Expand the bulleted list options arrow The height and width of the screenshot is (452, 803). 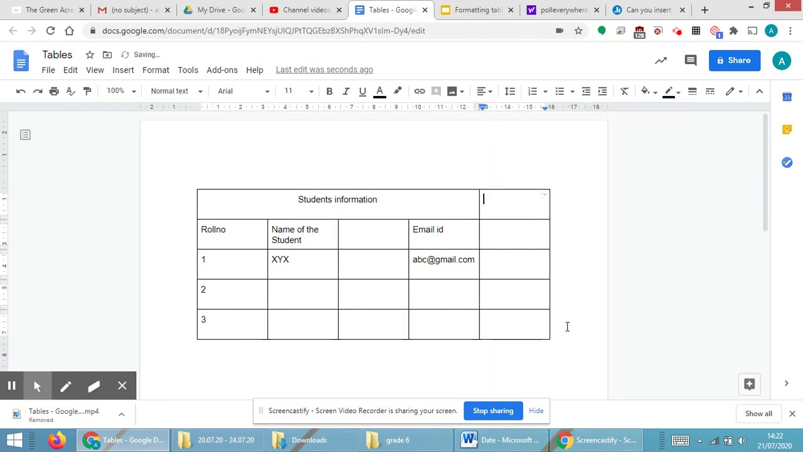[x=572, y=92]
